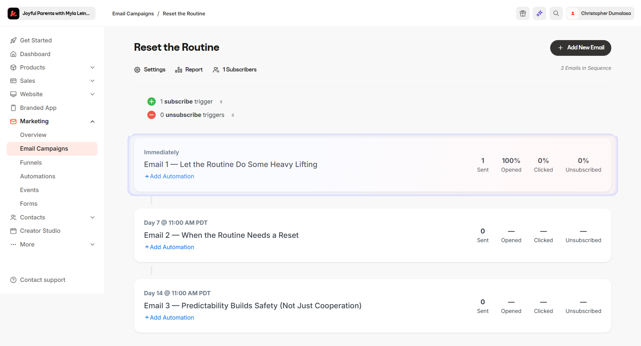Click the green plus subscribe trigger icon
The width and height of the screenshot is (641, 346).
(x=152, y=102)
